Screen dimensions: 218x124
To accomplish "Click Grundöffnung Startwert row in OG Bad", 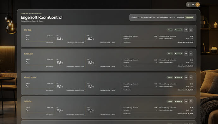I will click(140, 36).
